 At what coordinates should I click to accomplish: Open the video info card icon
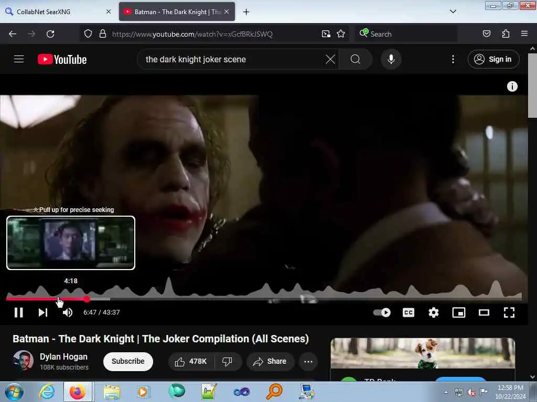[x=512, y=86]
